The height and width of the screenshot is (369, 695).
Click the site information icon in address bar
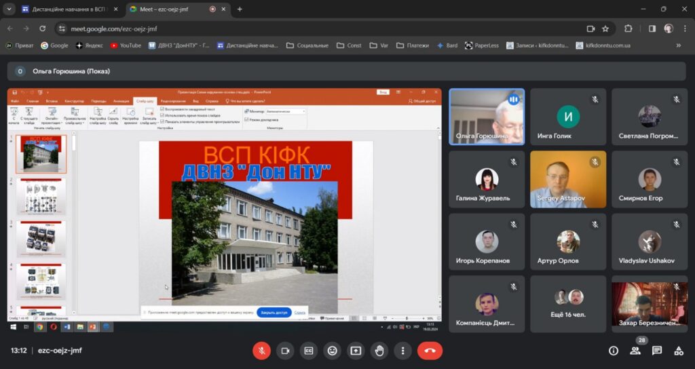62,28
